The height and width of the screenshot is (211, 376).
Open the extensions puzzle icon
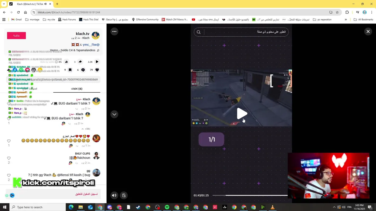pos(347,12)
